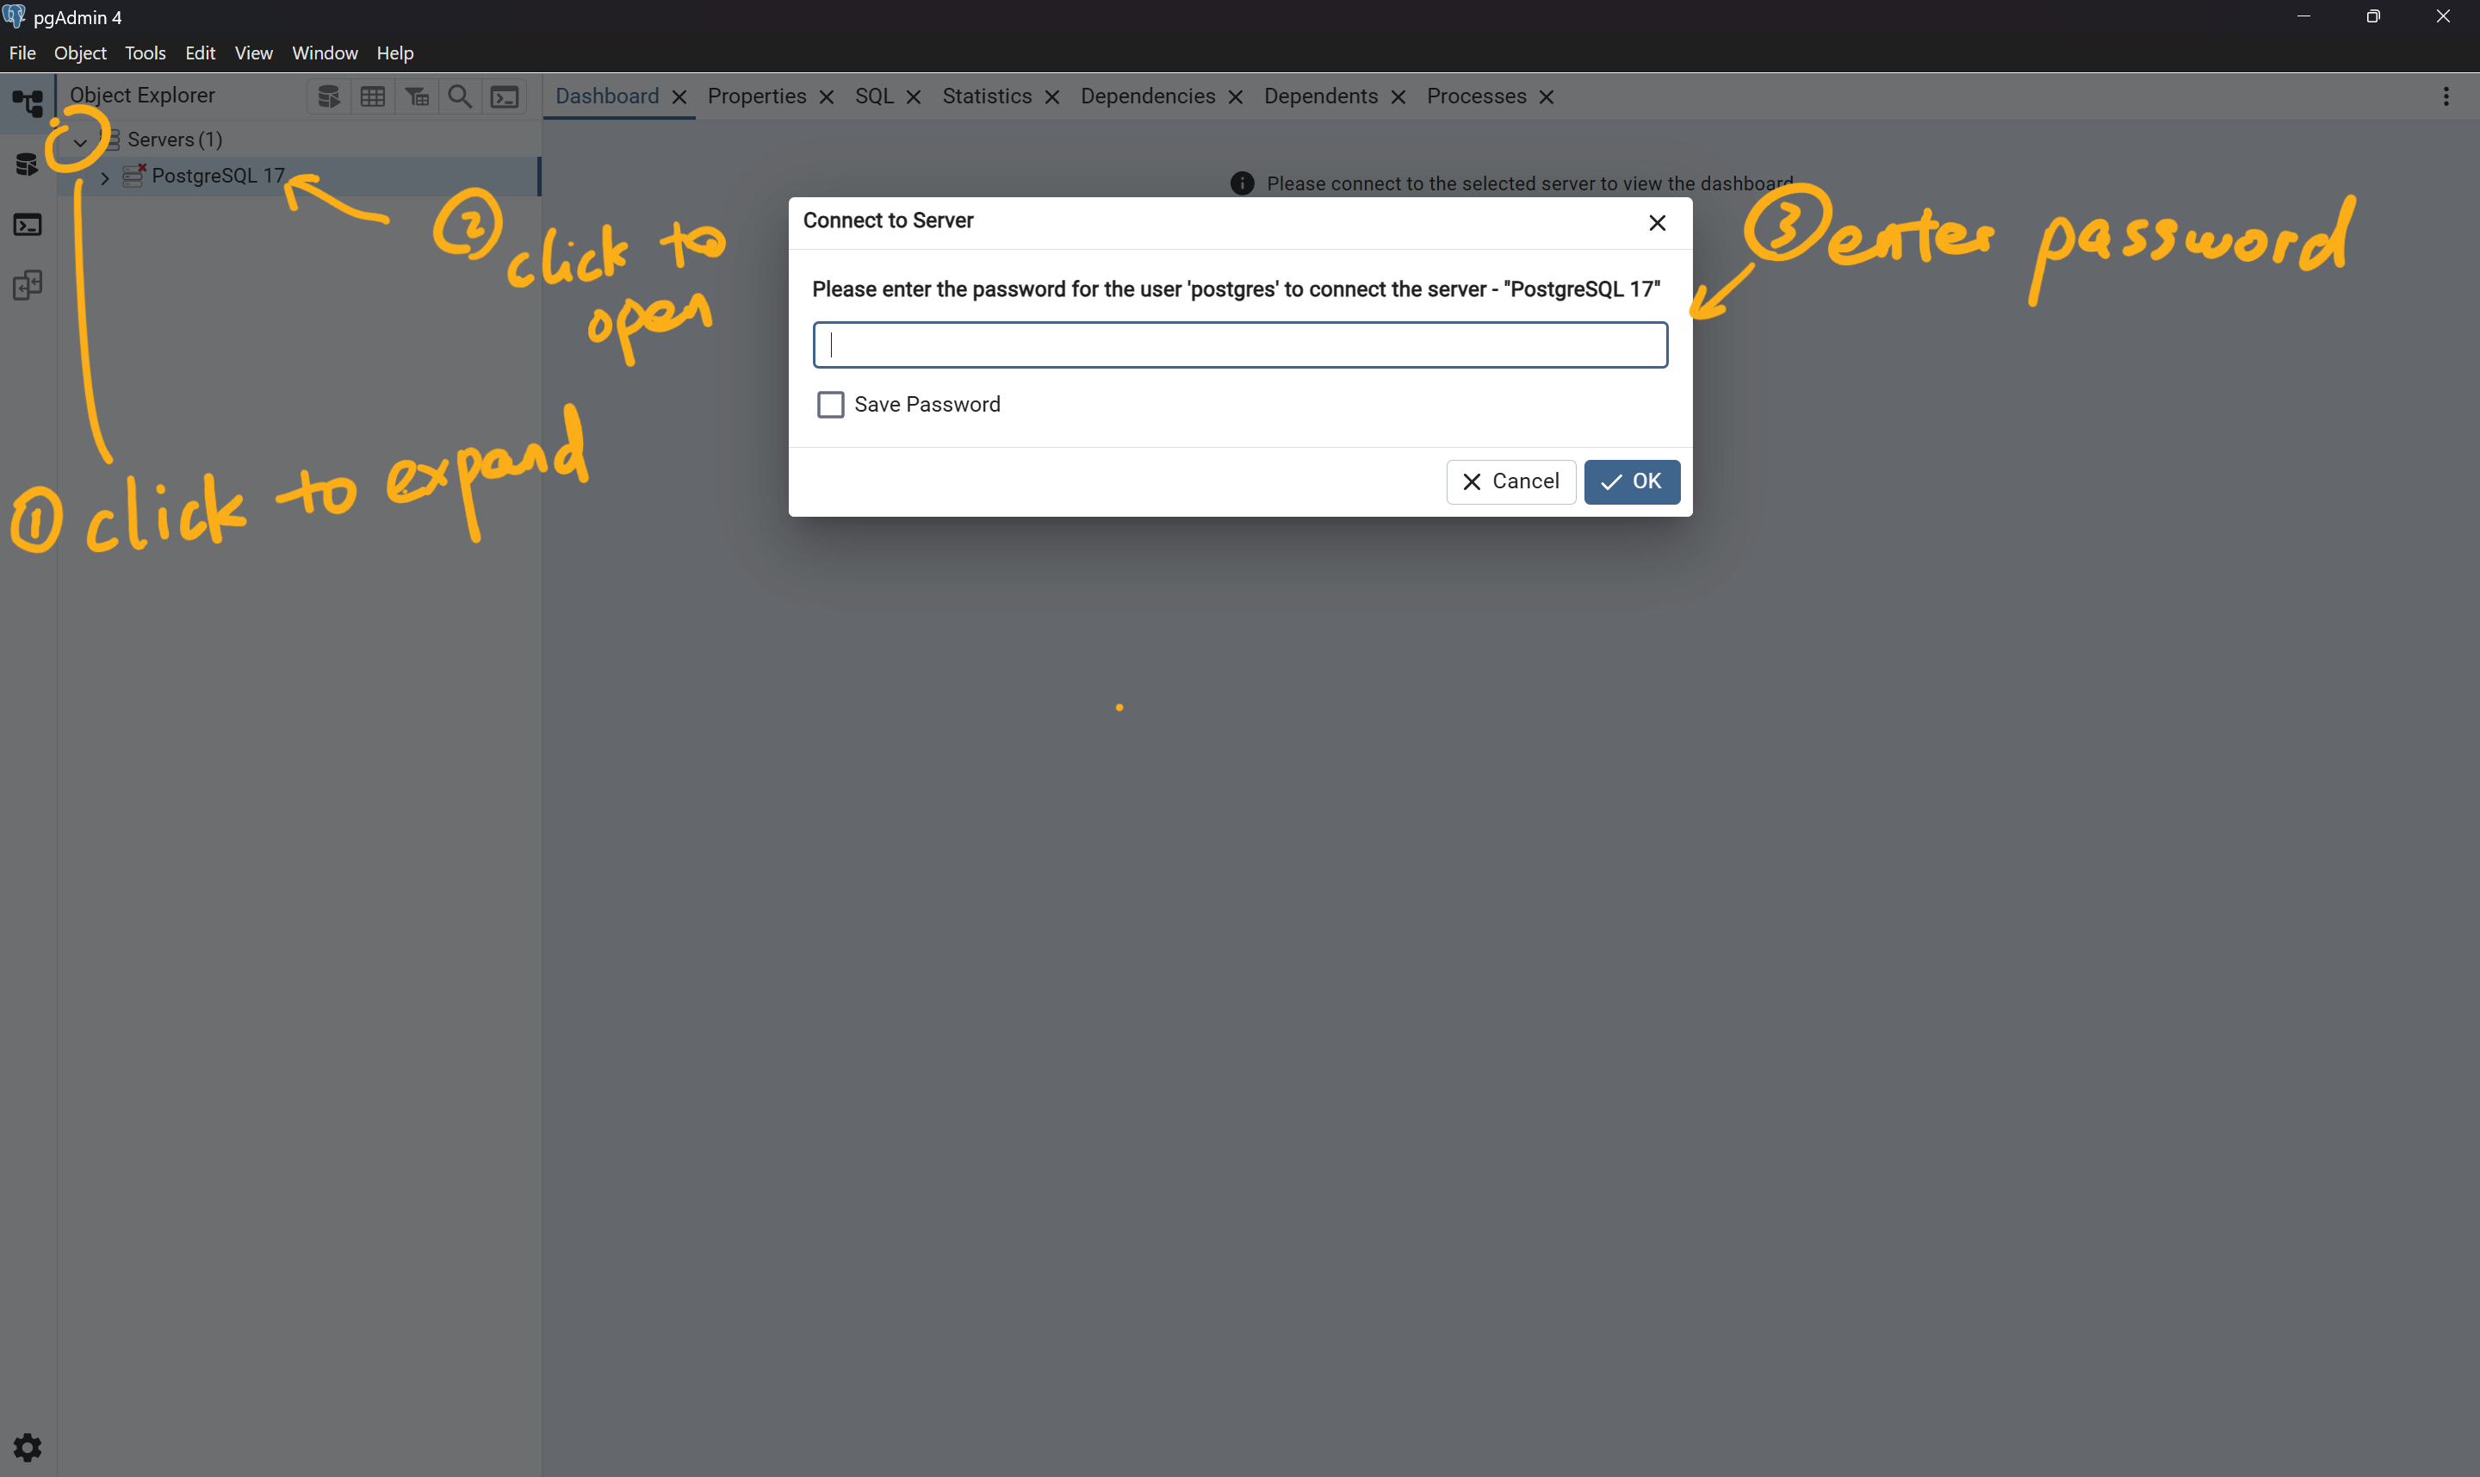Click the Filtered Rows funnel icon
Image resolution: width=2480 pixels, height=1477 pixels.
point(417,96)
